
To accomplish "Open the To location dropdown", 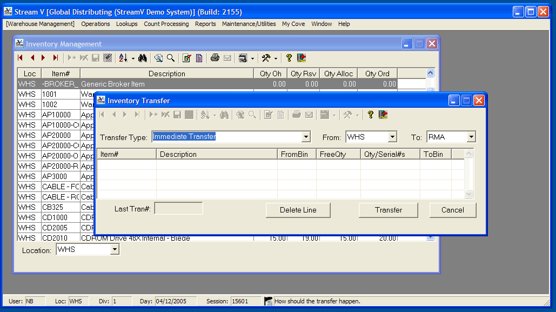I will pyautogui.click(x=471, y=137).
